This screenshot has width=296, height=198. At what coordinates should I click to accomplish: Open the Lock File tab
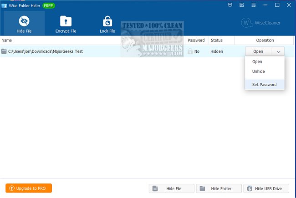click(107, 23)
